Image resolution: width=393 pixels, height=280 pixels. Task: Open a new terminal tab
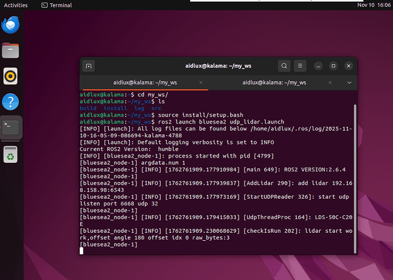coord(88,66)
